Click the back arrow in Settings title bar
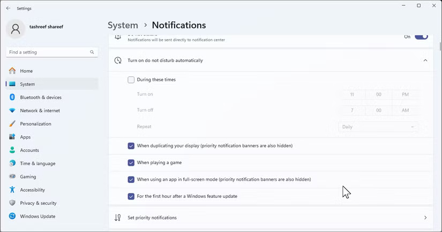 (x=8, y=9)
